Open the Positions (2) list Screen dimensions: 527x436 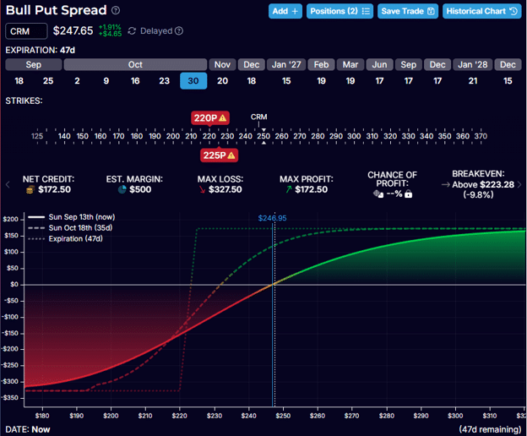click(340, 11)
